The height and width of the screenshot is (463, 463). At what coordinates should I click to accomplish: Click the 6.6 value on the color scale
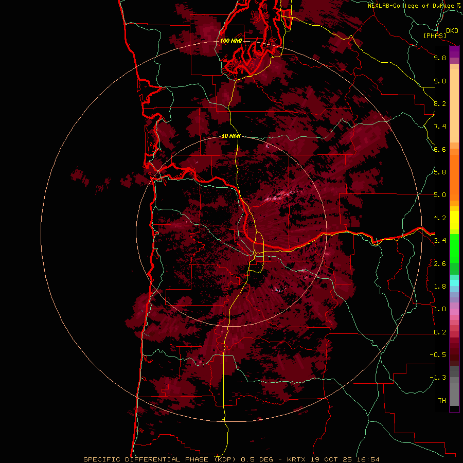pos(440,149)
